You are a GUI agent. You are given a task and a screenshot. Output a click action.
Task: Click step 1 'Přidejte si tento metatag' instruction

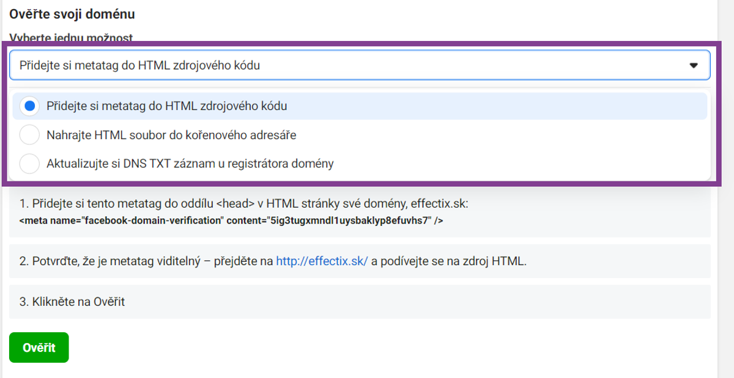[244, 203]
